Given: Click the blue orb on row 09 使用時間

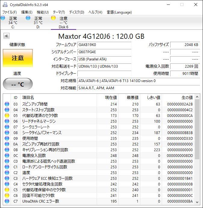Looking at the screenshot, I should 7,138.
